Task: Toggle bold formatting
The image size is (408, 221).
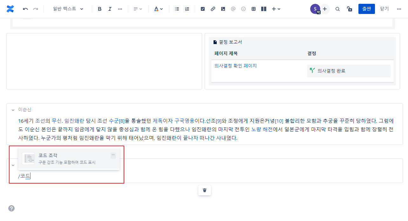Action: (100, 9)
